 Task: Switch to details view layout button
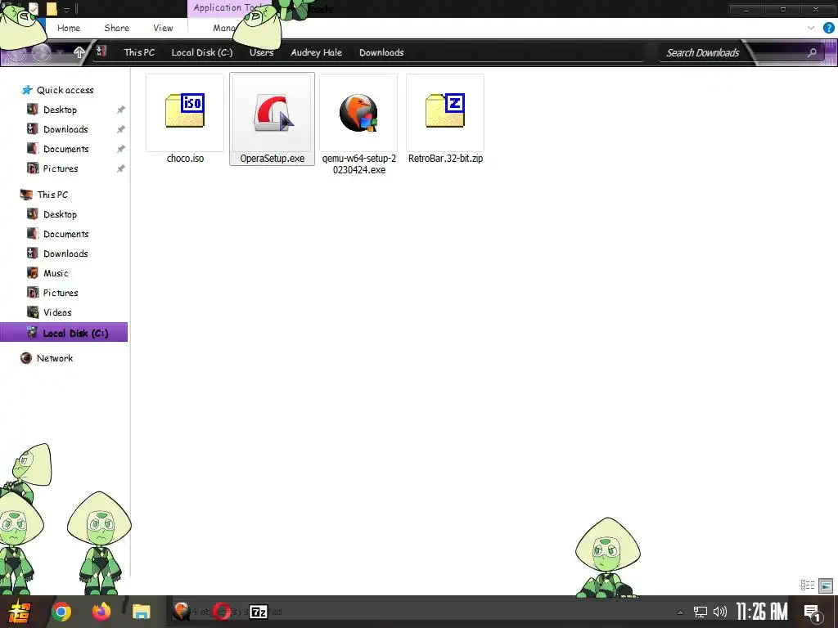click(808, 585)
